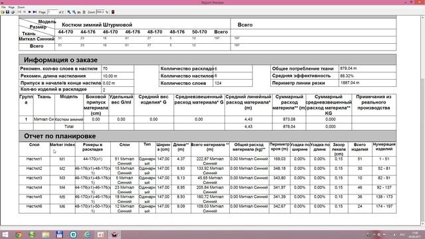
Task: Click the 'Настил6' row label
Action: click(x=34, y=206)
